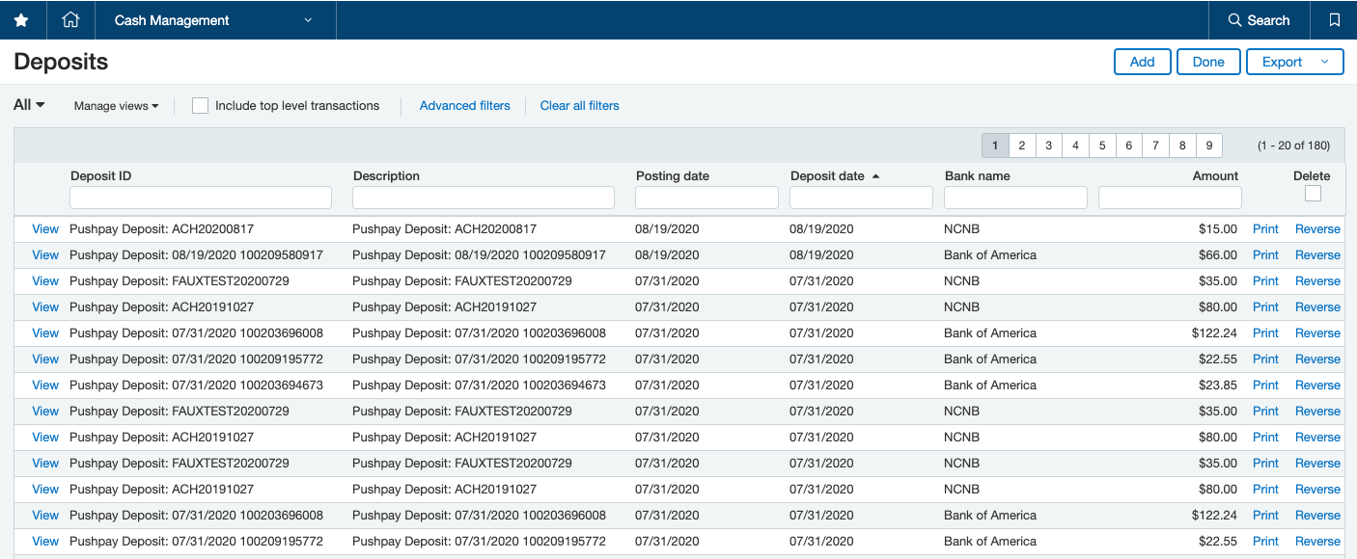View the ACH20200817 deposit
1357x559 pixels.
point(44,228)
